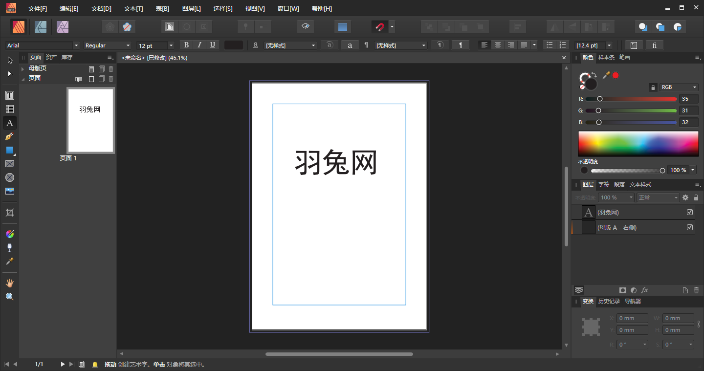This screenshot has height=371, width=704.
Task: Switch to the 样本条 tab
Action: [606, 57]
